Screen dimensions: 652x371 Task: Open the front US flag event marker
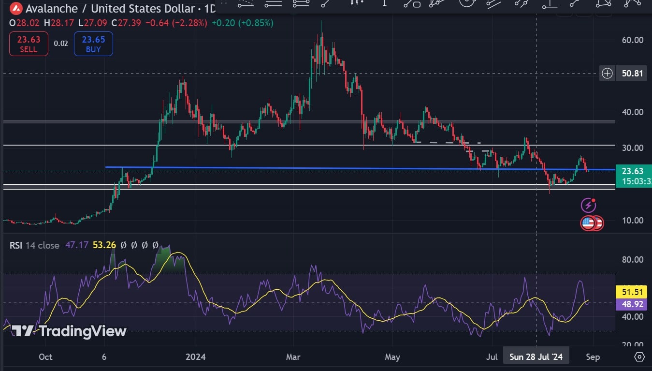pos(588,223)
